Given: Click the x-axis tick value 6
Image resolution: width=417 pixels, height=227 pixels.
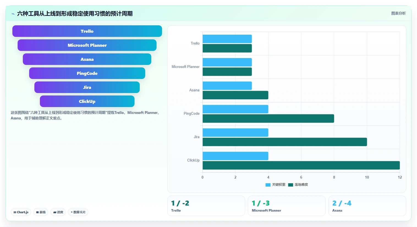Looking at the screenshot, I should (x=301, y=177).
